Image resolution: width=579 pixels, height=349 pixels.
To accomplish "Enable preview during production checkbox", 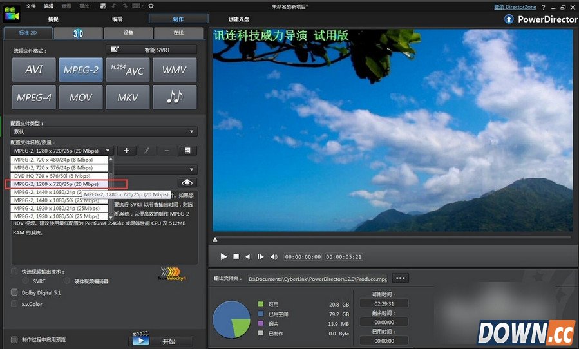I will click(15, 339).
